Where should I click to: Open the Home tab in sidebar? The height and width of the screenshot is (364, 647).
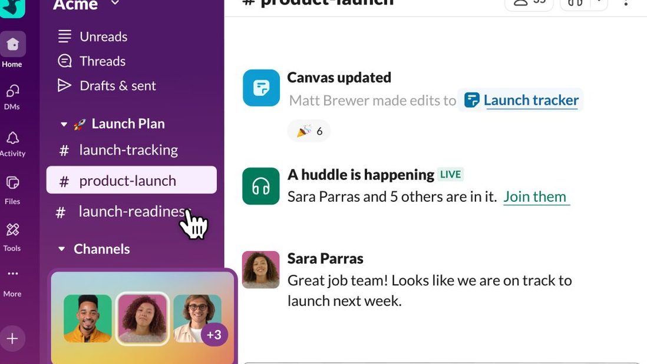13,49
